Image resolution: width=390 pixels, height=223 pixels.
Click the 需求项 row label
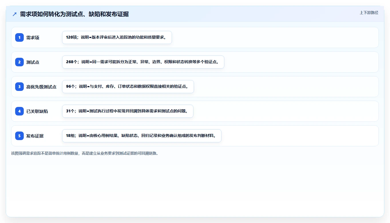33,38
